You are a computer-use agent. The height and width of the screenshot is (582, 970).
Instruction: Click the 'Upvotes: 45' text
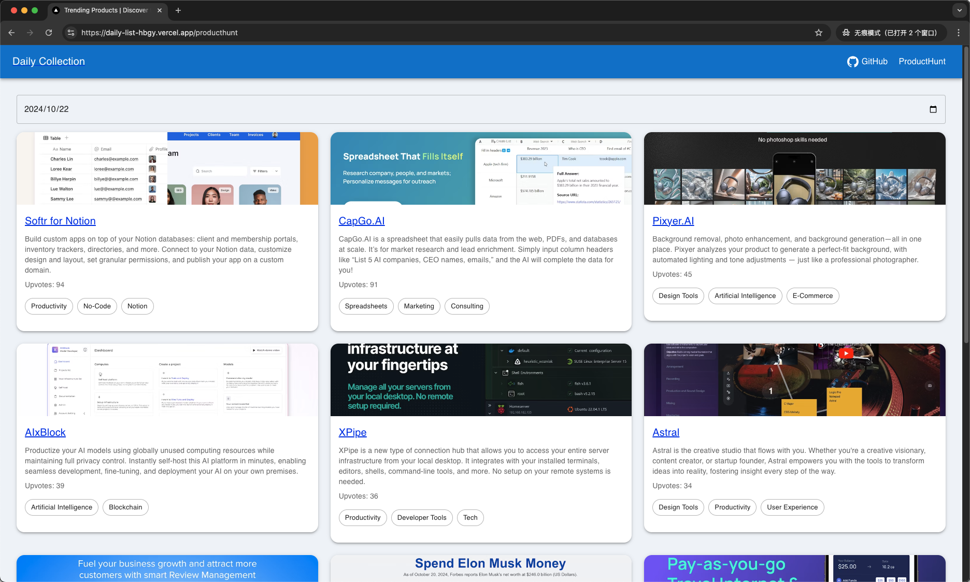[x=672, y=275]
